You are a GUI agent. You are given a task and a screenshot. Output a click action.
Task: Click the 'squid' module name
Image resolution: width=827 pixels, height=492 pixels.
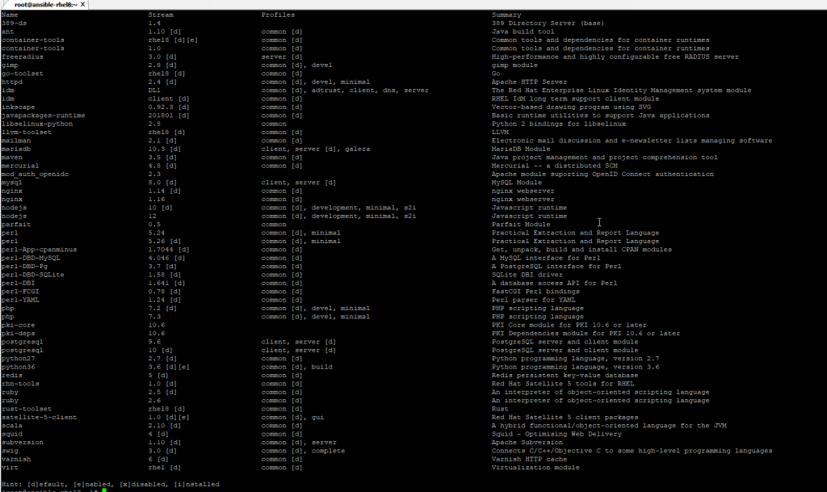pos(12,435)
